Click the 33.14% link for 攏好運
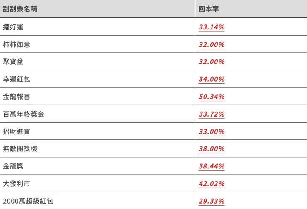Viewport: 307px width, 209px height. click(212, 27)
